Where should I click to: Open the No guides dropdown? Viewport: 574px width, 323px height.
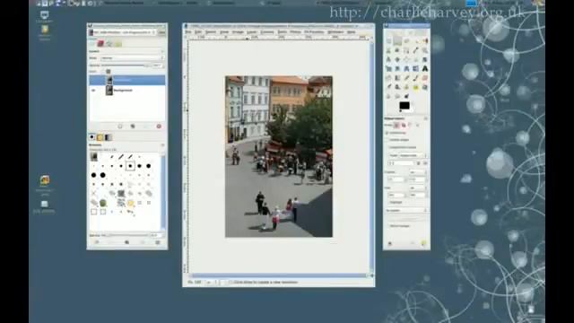[406, 211]
